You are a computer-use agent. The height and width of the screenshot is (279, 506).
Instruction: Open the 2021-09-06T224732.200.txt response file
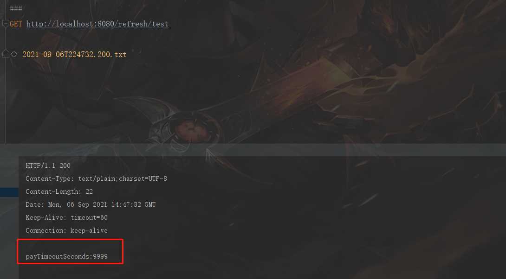(74, 54)
